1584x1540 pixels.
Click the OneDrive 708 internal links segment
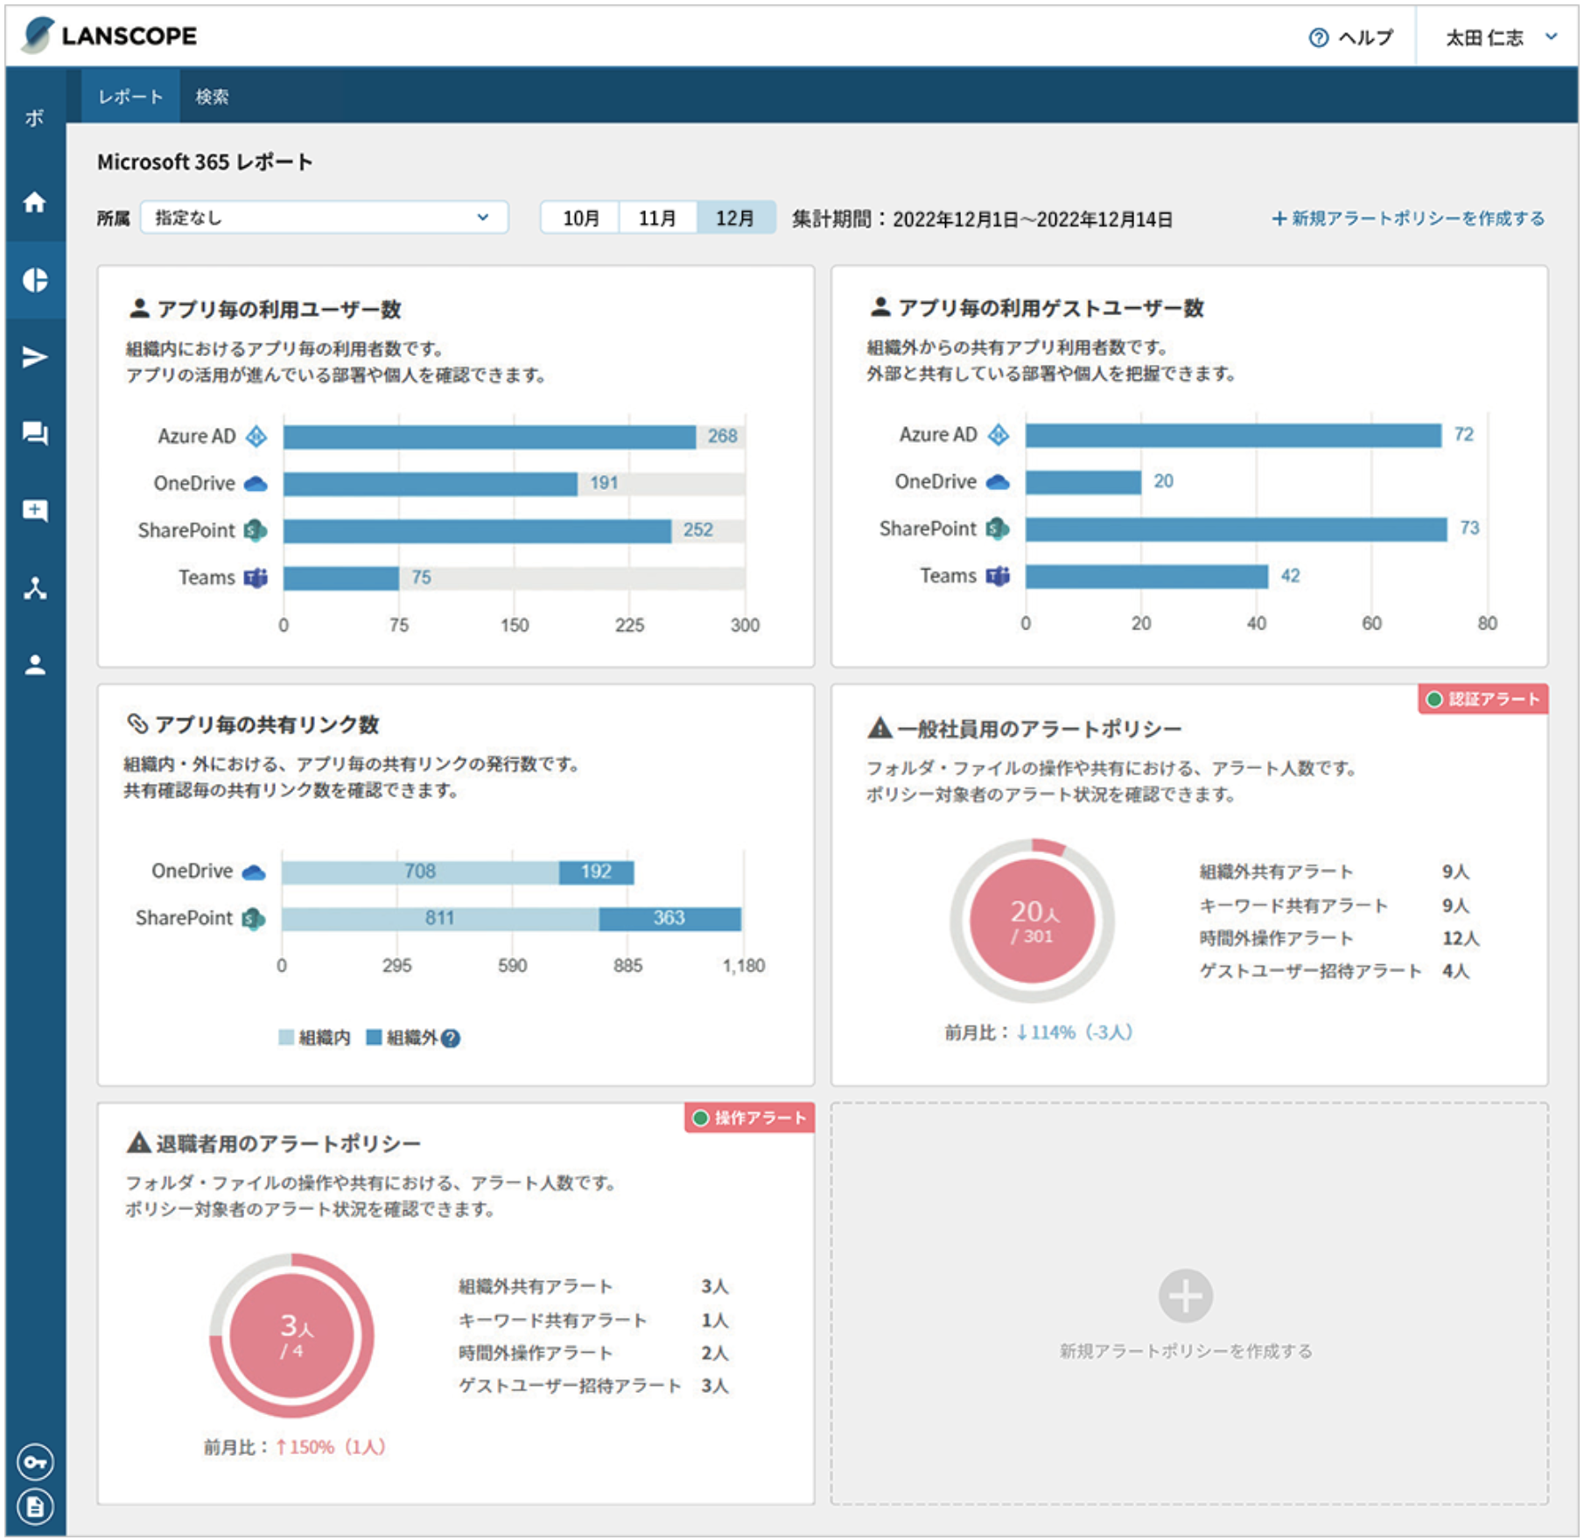coord(420,872)
